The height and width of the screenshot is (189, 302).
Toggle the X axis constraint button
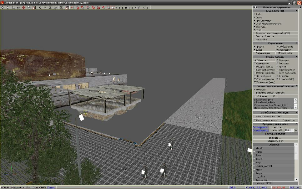(x=40, y=7)
